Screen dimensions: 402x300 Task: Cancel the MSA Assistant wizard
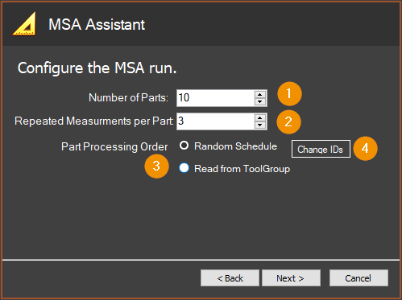click(x=358, y=278)
